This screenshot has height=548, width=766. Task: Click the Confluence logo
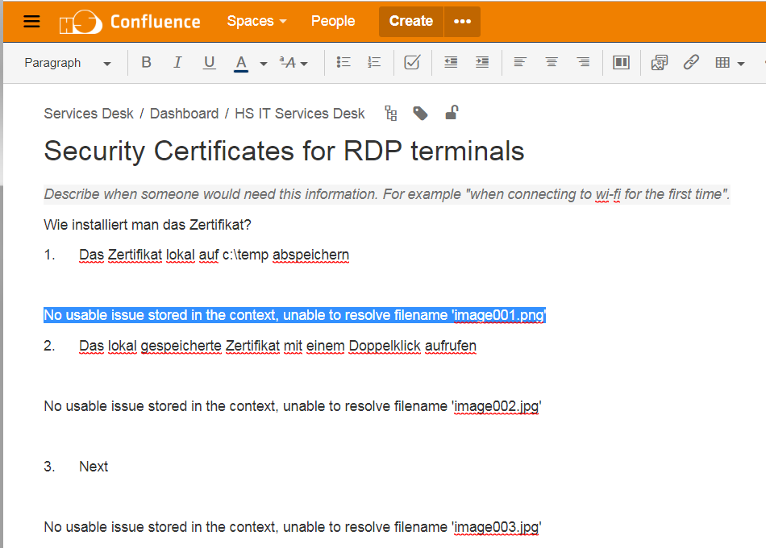tap(130, 22)
